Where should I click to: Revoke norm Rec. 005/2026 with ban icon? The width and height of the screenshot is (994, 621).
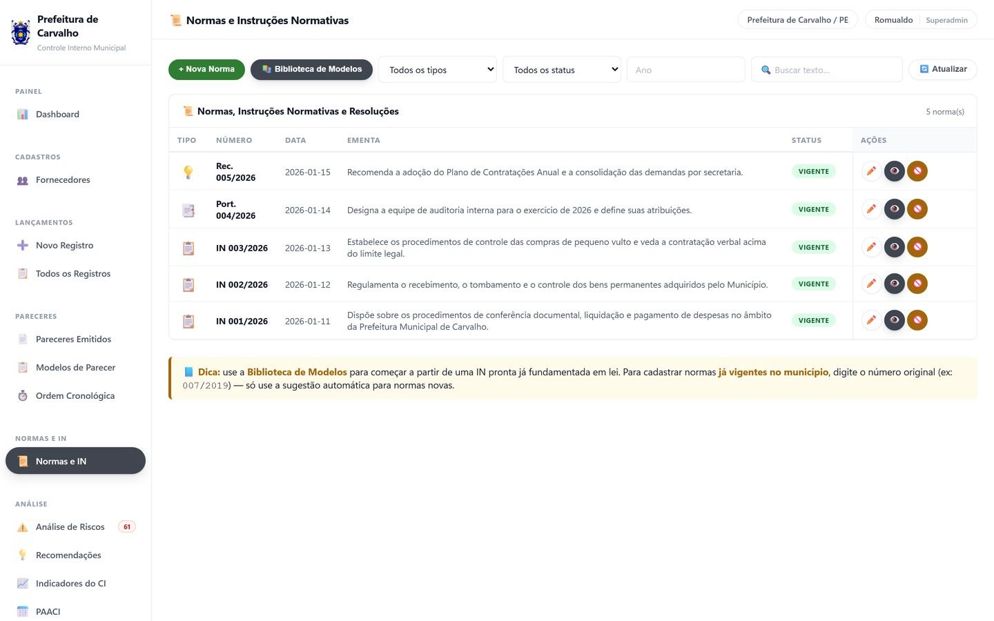917,171
